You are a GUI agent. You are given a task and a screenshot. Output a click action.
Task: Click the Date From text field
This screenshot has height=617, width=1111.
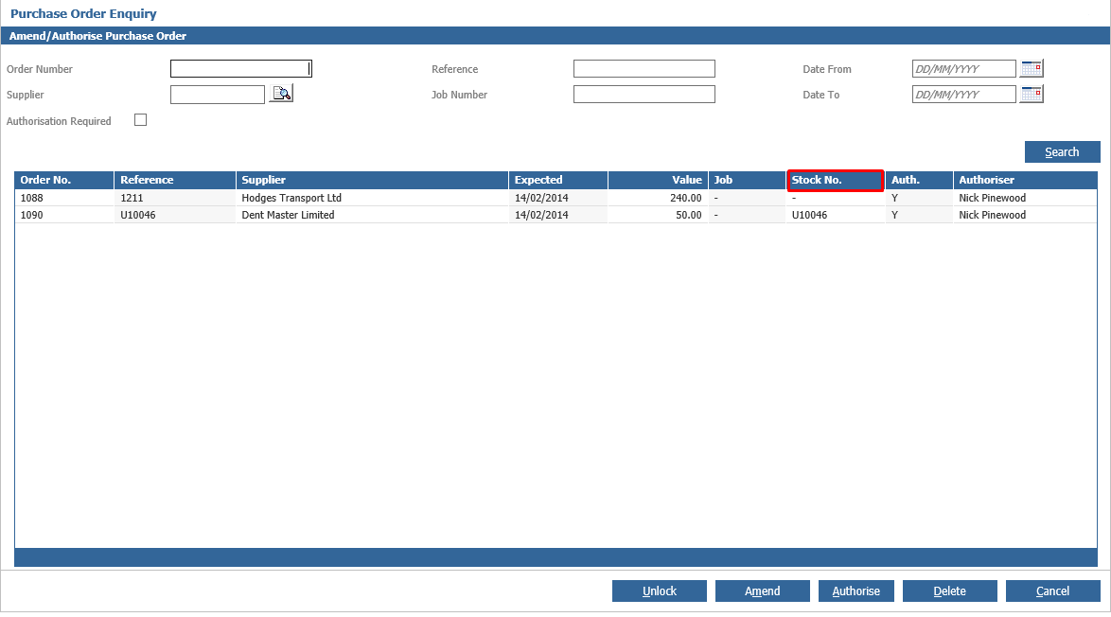click(x=963, y=69)
